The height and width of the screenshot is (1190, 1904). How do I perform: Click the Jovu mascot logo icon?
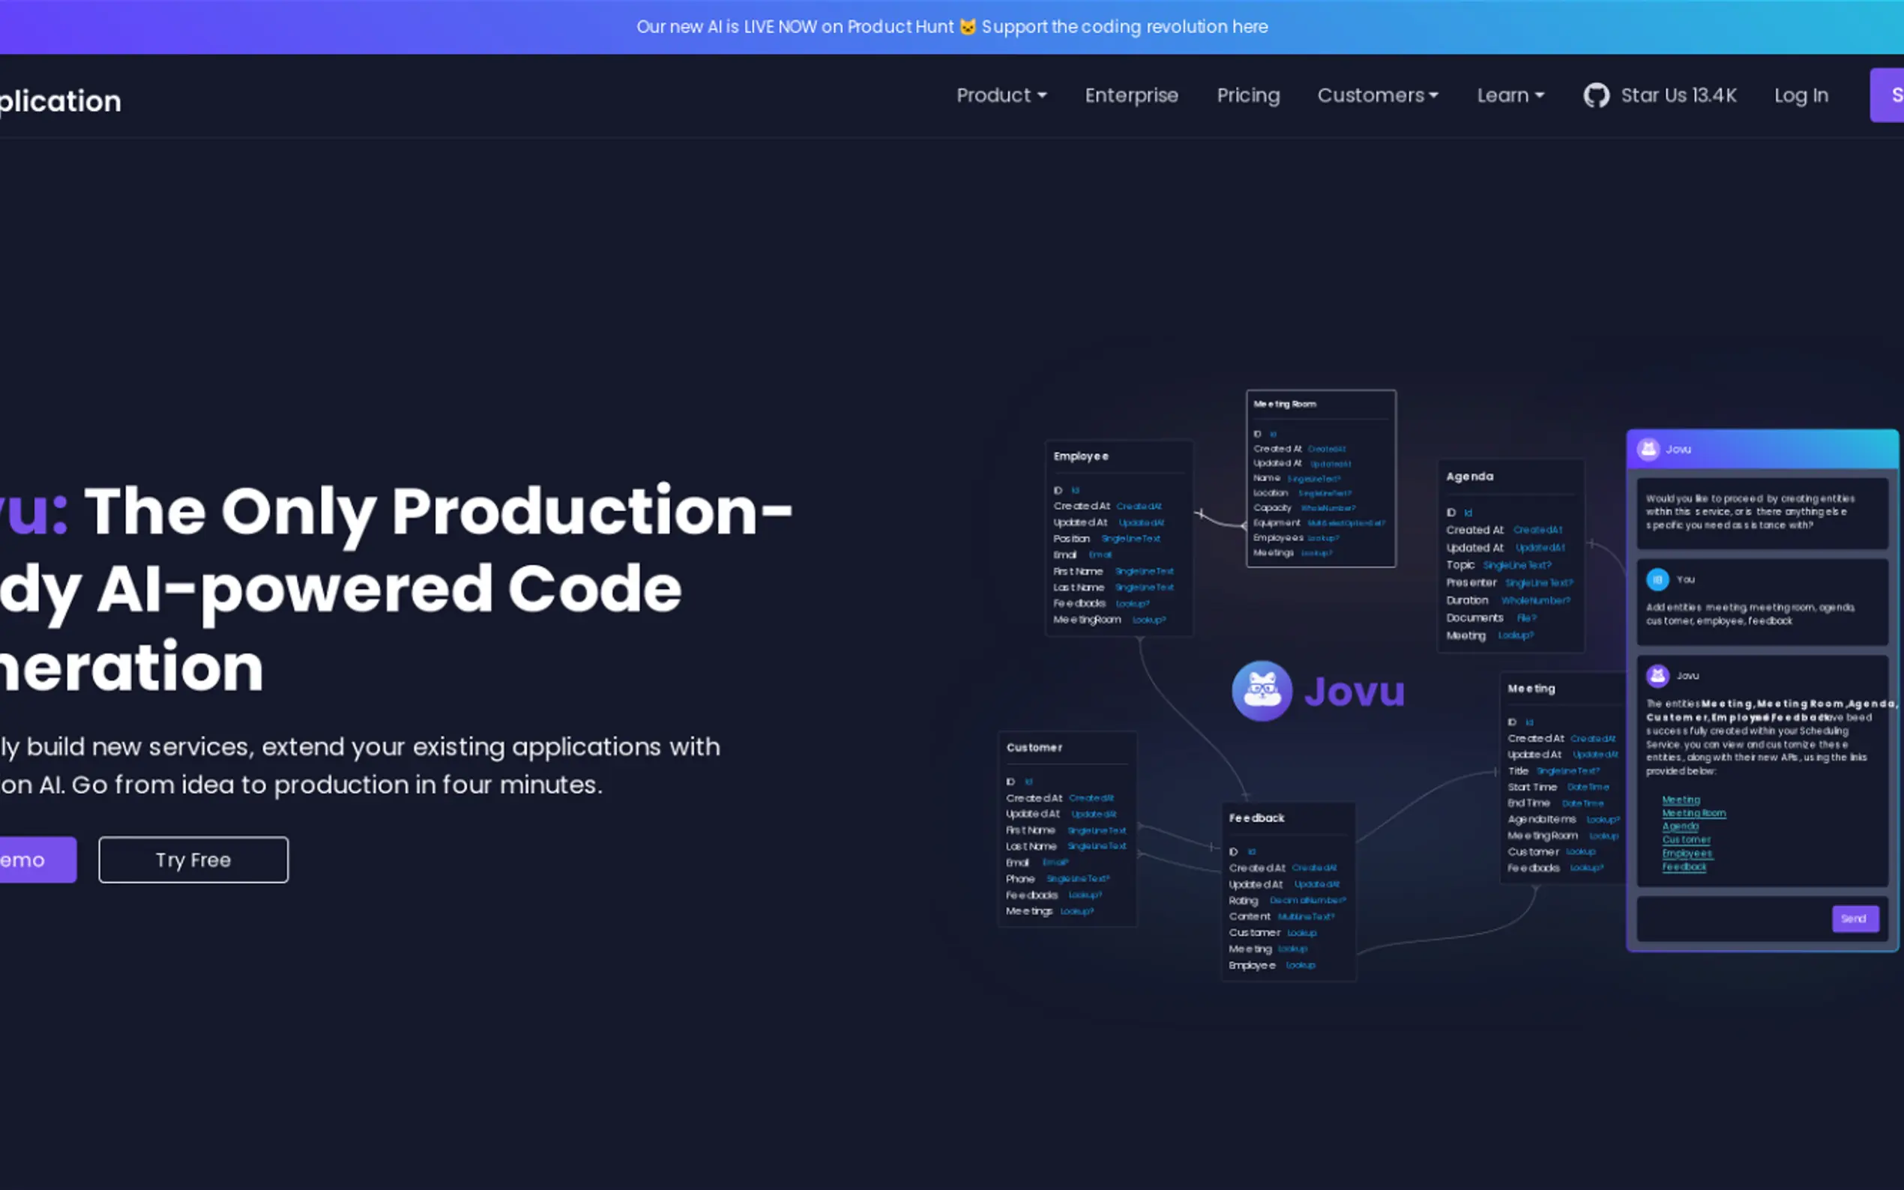pos(1262,690)
